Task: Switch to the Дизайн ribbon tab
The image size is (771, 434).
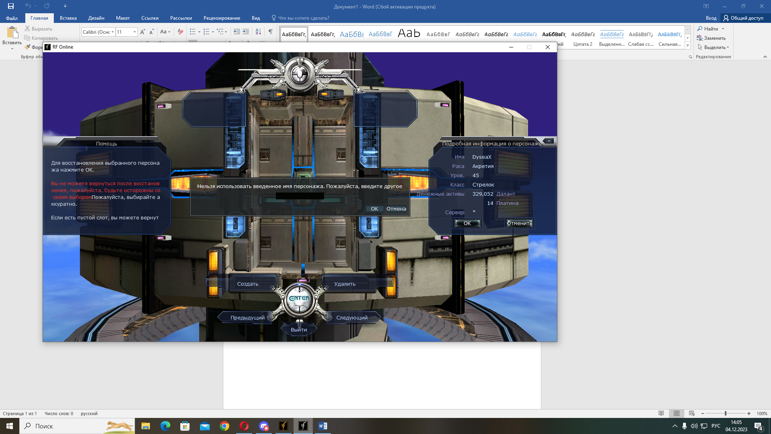Action: pyautogui.click(x=96, y=18)
